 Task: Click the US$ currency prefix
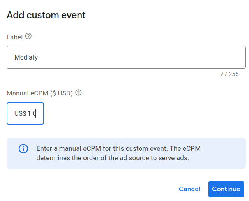(20, 114)
